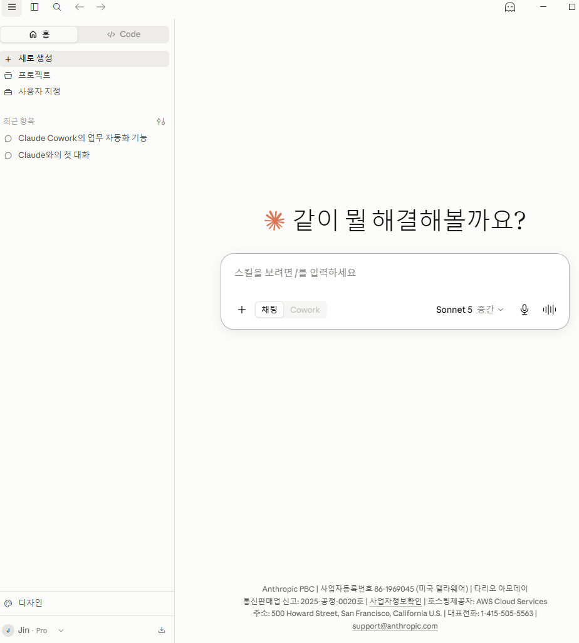Open chat 'Claude Cowork의 업무 자동화 기능'
The image size is (579, 643).
pyautogui.click(x=85, y=139)
